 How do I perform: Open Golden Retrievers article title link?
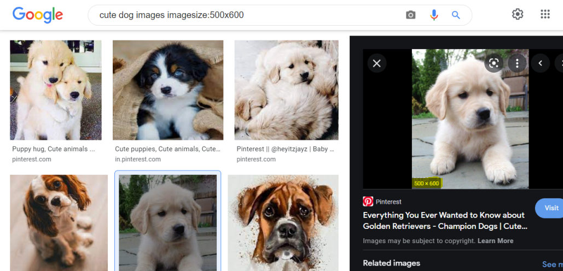tap(445, 221)
